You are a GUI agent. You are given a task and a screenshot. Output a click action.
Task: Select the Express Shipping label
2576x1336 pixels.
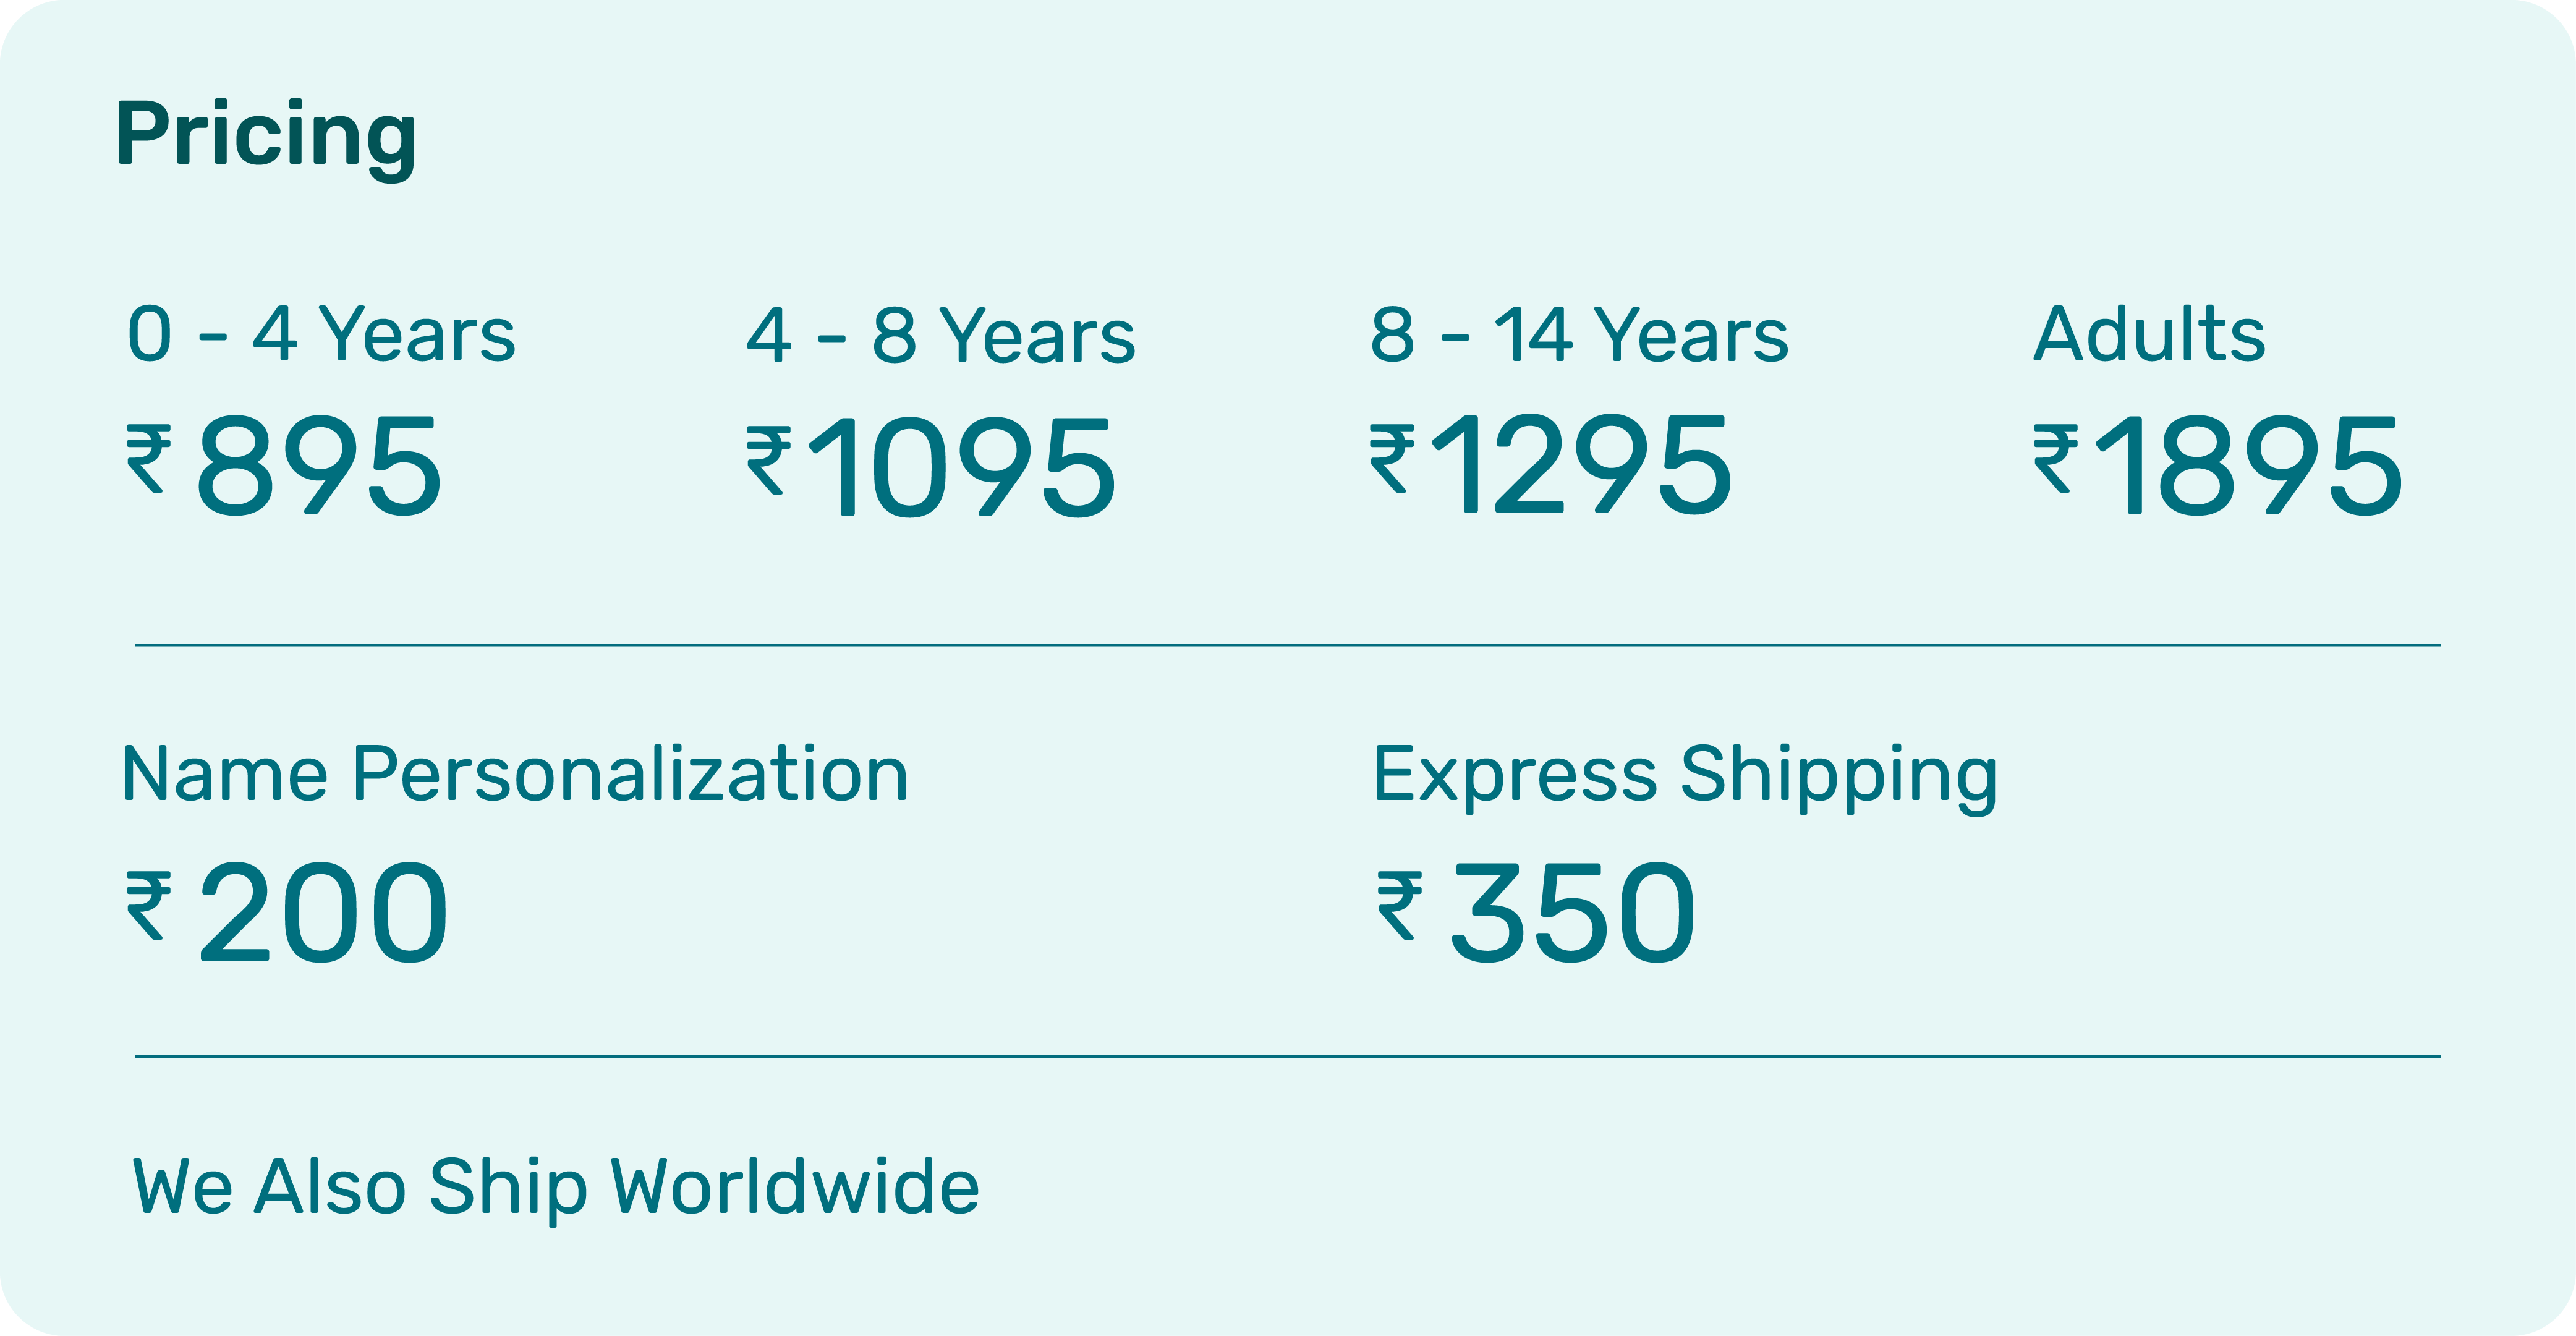pyautogui.click(x=1685, y=775)
